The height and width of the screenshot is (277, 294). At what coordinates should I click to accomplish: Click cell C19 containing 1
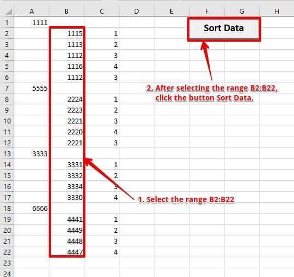click(102, 219)
